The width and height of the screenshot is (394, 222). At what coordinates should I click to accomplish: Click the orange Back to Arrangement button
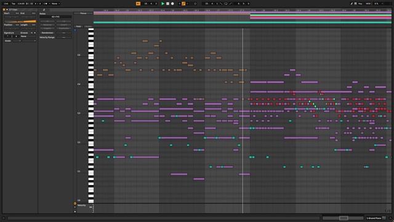click(138, 4)
